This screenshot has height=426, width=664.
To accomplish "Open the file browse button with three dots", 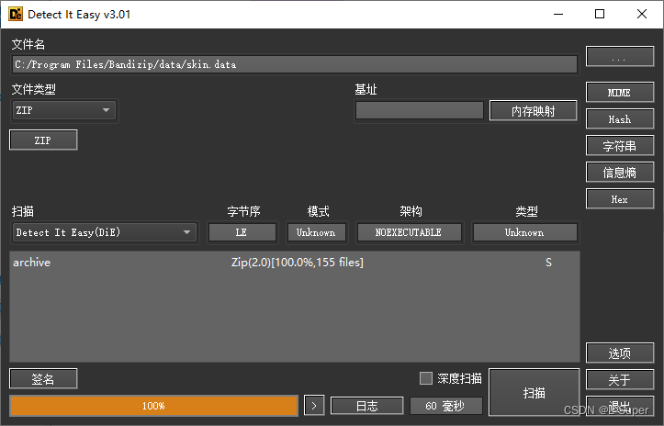I will point(620,57).
